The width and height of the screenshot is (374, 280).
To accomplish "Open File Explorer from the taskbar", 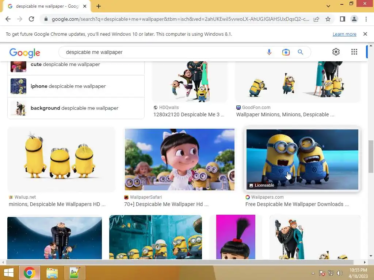I will pos(52,273).
